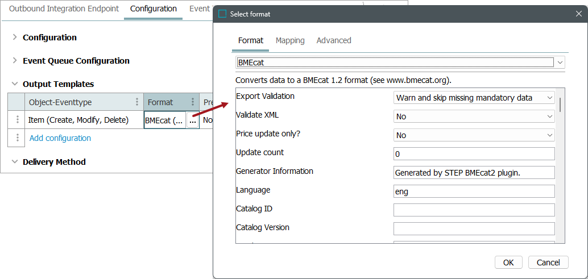Click the OK button

click(508, 263)
